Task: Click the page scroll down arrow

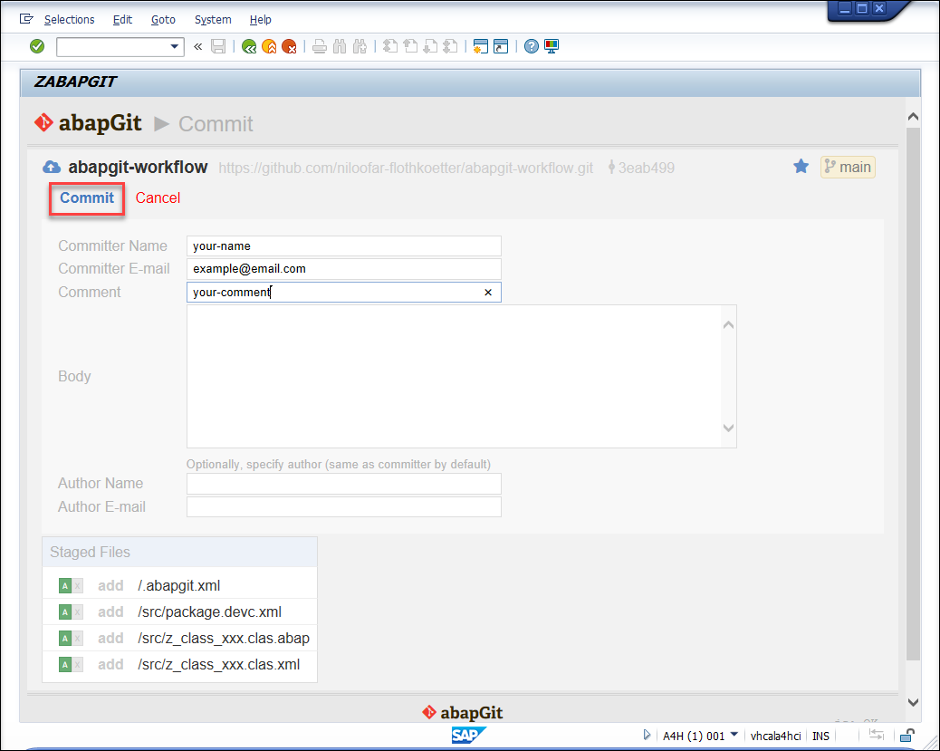Action: tap(913, 702)
